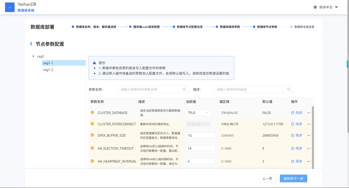The width and height of the screenshot is (349, 188).
Task: Click the HA_ELECTION_TIMEOUT value field
Action: pos(201,148)
